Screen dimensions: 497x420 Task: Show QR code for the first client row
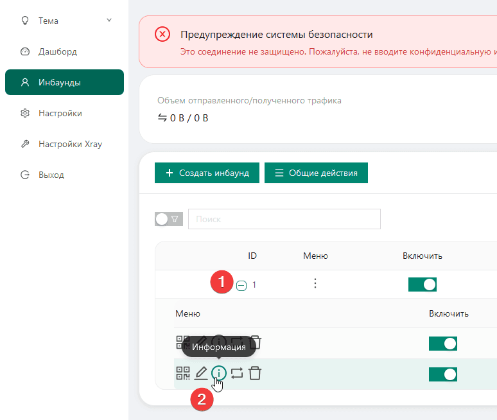(183, 343)
